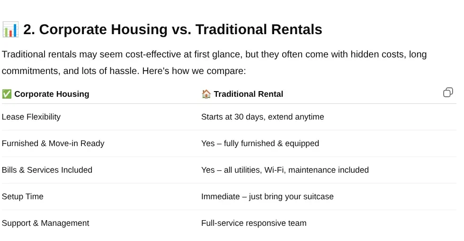Click the text 'Here's how we compare:'
The width and height of the screenshot is (464, 241).
pyautogui.click(x=194, y=71)
